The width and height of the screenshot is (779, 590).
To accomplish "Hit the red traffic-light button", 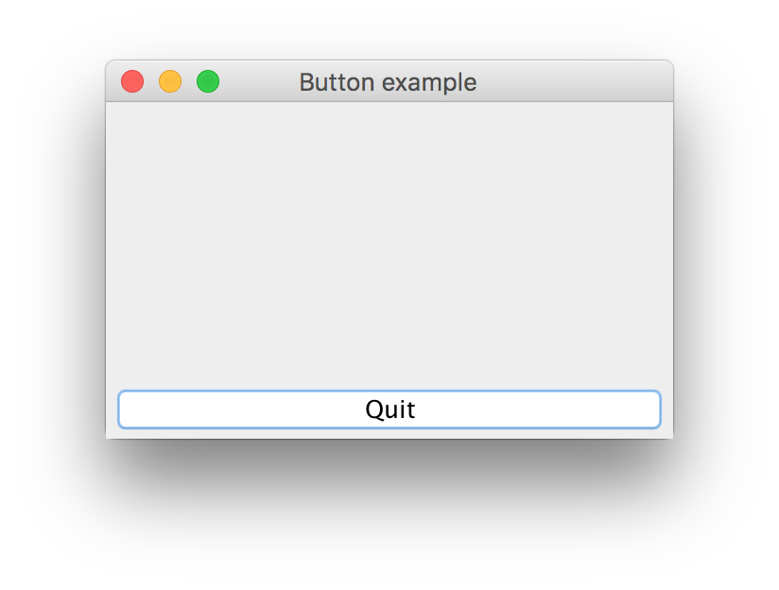I will (132, 82).
